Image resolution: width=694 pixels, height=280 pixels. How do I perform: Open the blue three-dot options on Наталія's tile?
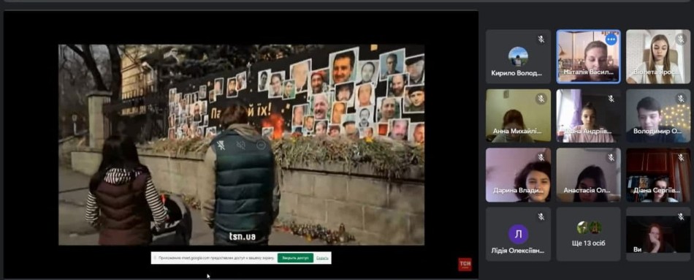pyautogui.click(x=611, y=39)
